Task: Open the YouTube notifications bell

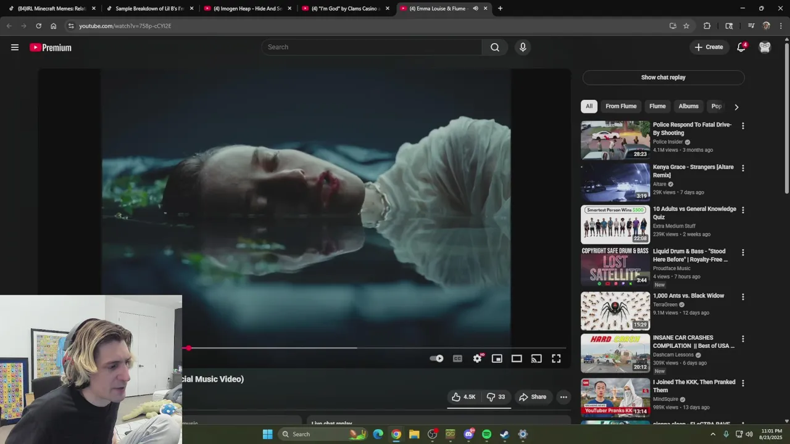Action: tap(741, 47)
